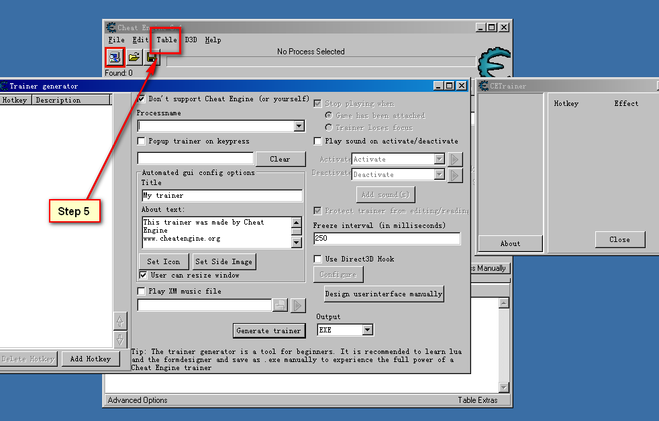Click the scan progress bar
The width and height of the screenshot is (659, 421).
[321, 62]
